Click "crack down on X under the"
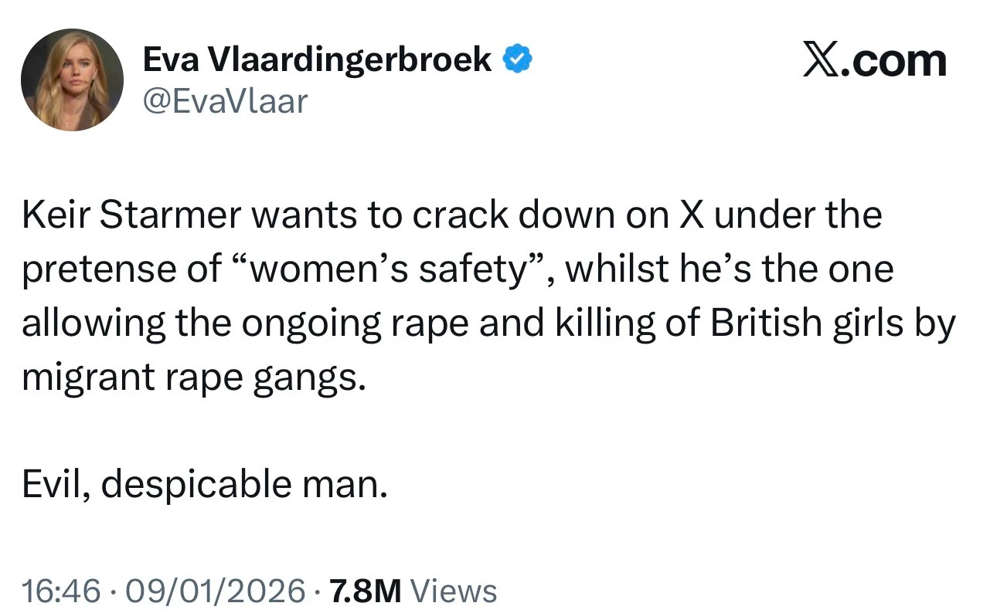This screenshot has width=997, height=613. (646, 216)
